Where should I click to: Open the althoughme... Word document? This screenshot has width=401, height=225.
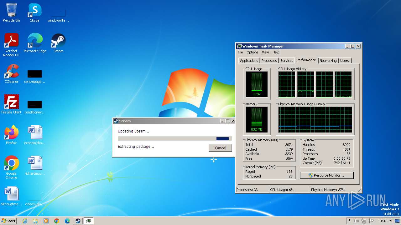(11, 196)
